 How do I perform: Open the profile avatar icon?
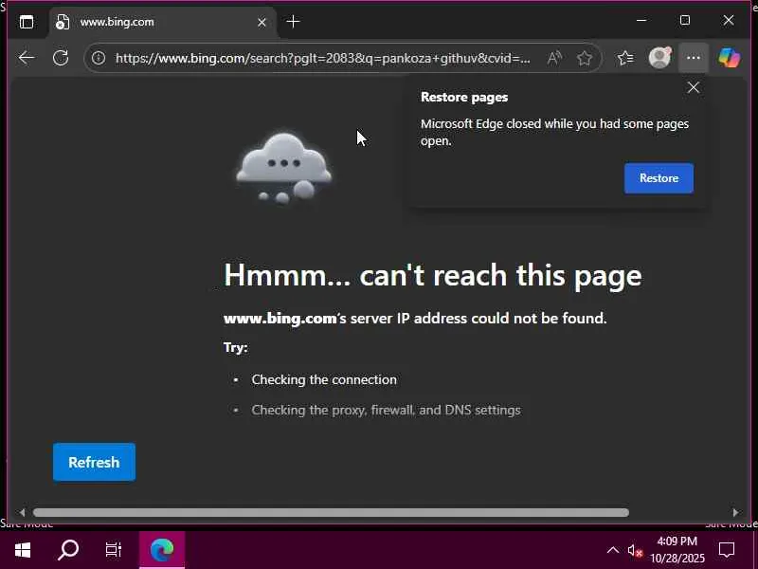click(659, 58)
